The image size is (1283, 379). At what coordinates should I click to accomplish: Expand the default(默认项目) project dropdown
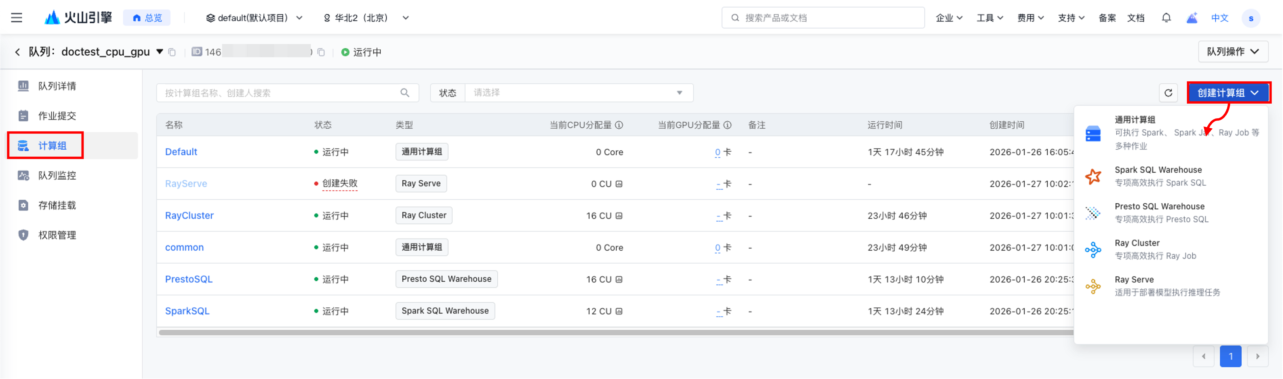254,18
